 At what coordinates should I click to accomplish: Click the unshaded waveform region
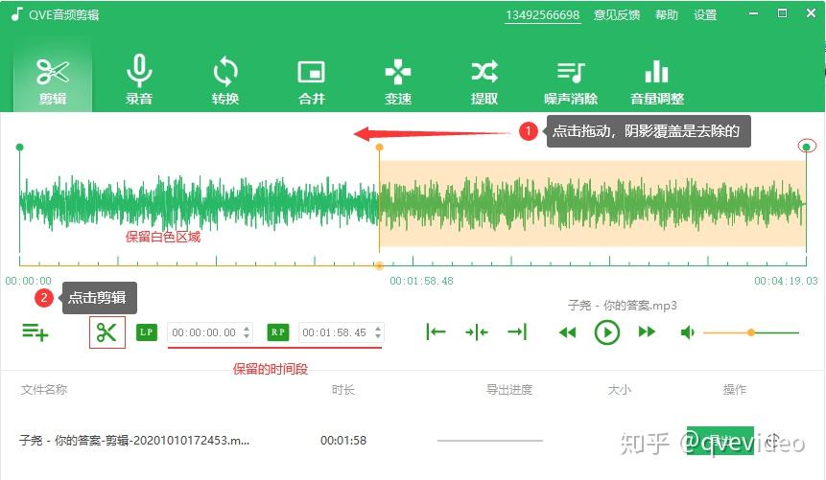pos(200,204)
